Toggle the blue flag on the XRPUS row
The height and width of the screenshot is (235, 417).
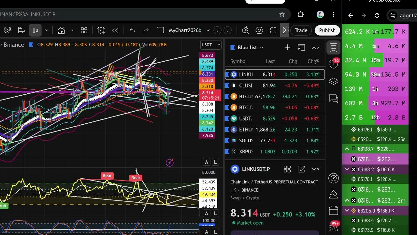click(x=227, y=151)
